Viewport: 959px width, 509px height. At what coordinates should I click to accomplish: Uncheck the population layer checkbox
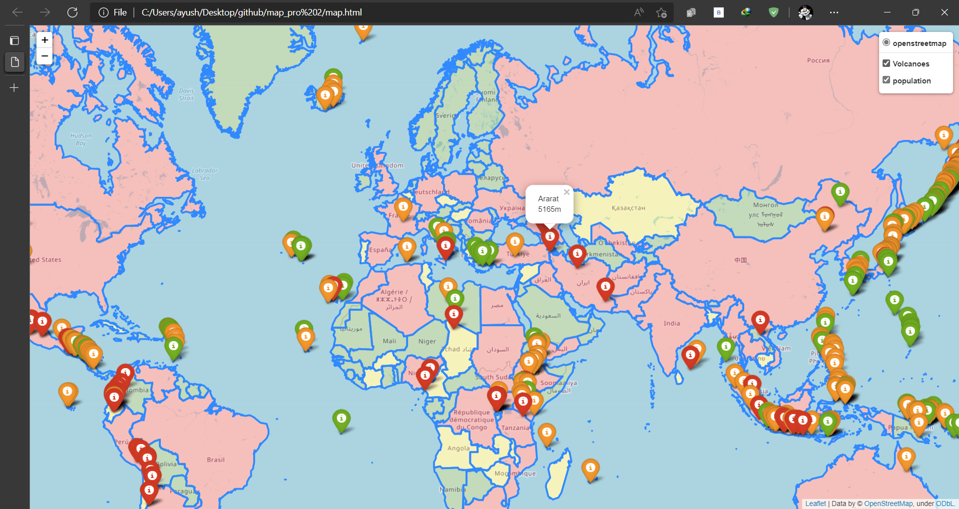887,80
